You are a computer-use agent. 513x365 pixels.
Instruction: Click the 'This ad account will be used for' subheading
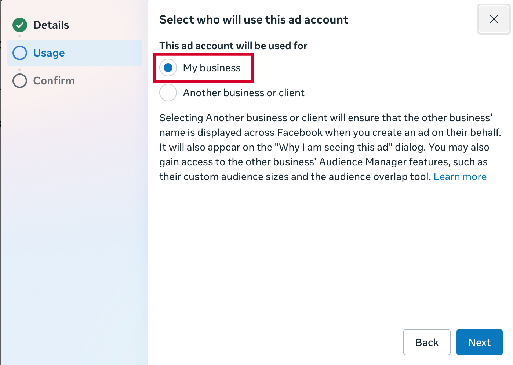(233, 46)
